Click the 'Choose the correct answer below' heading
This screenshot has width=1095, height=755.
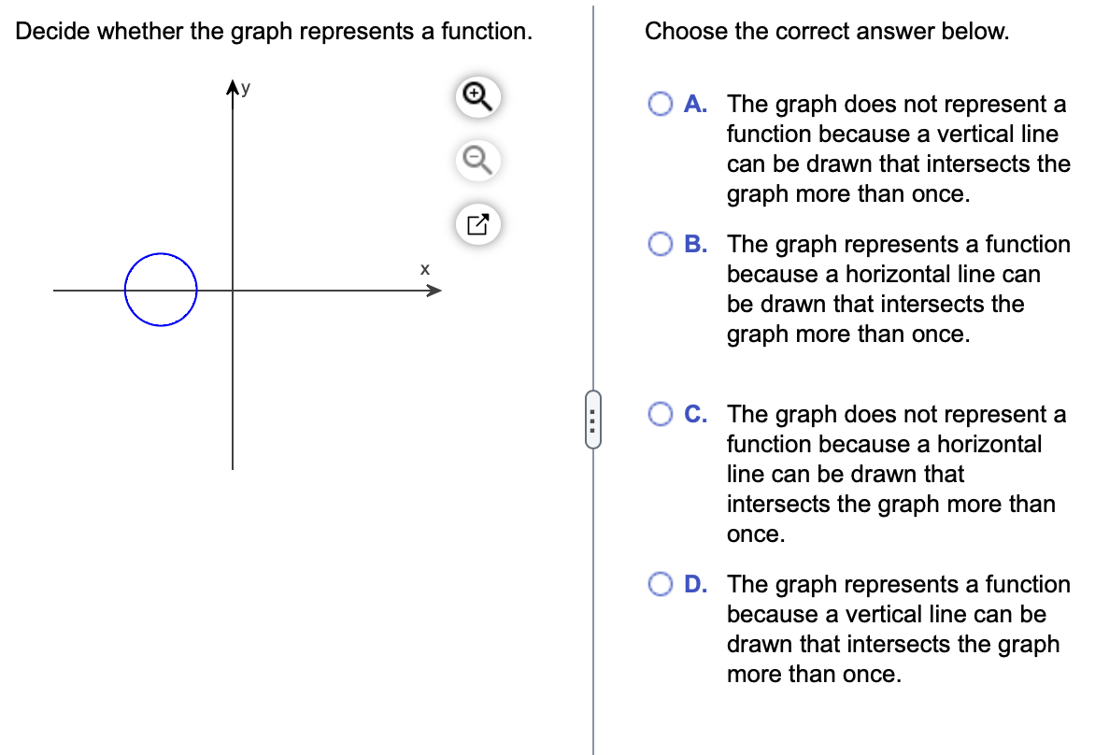pyautogui.click(x=826, y=31)
